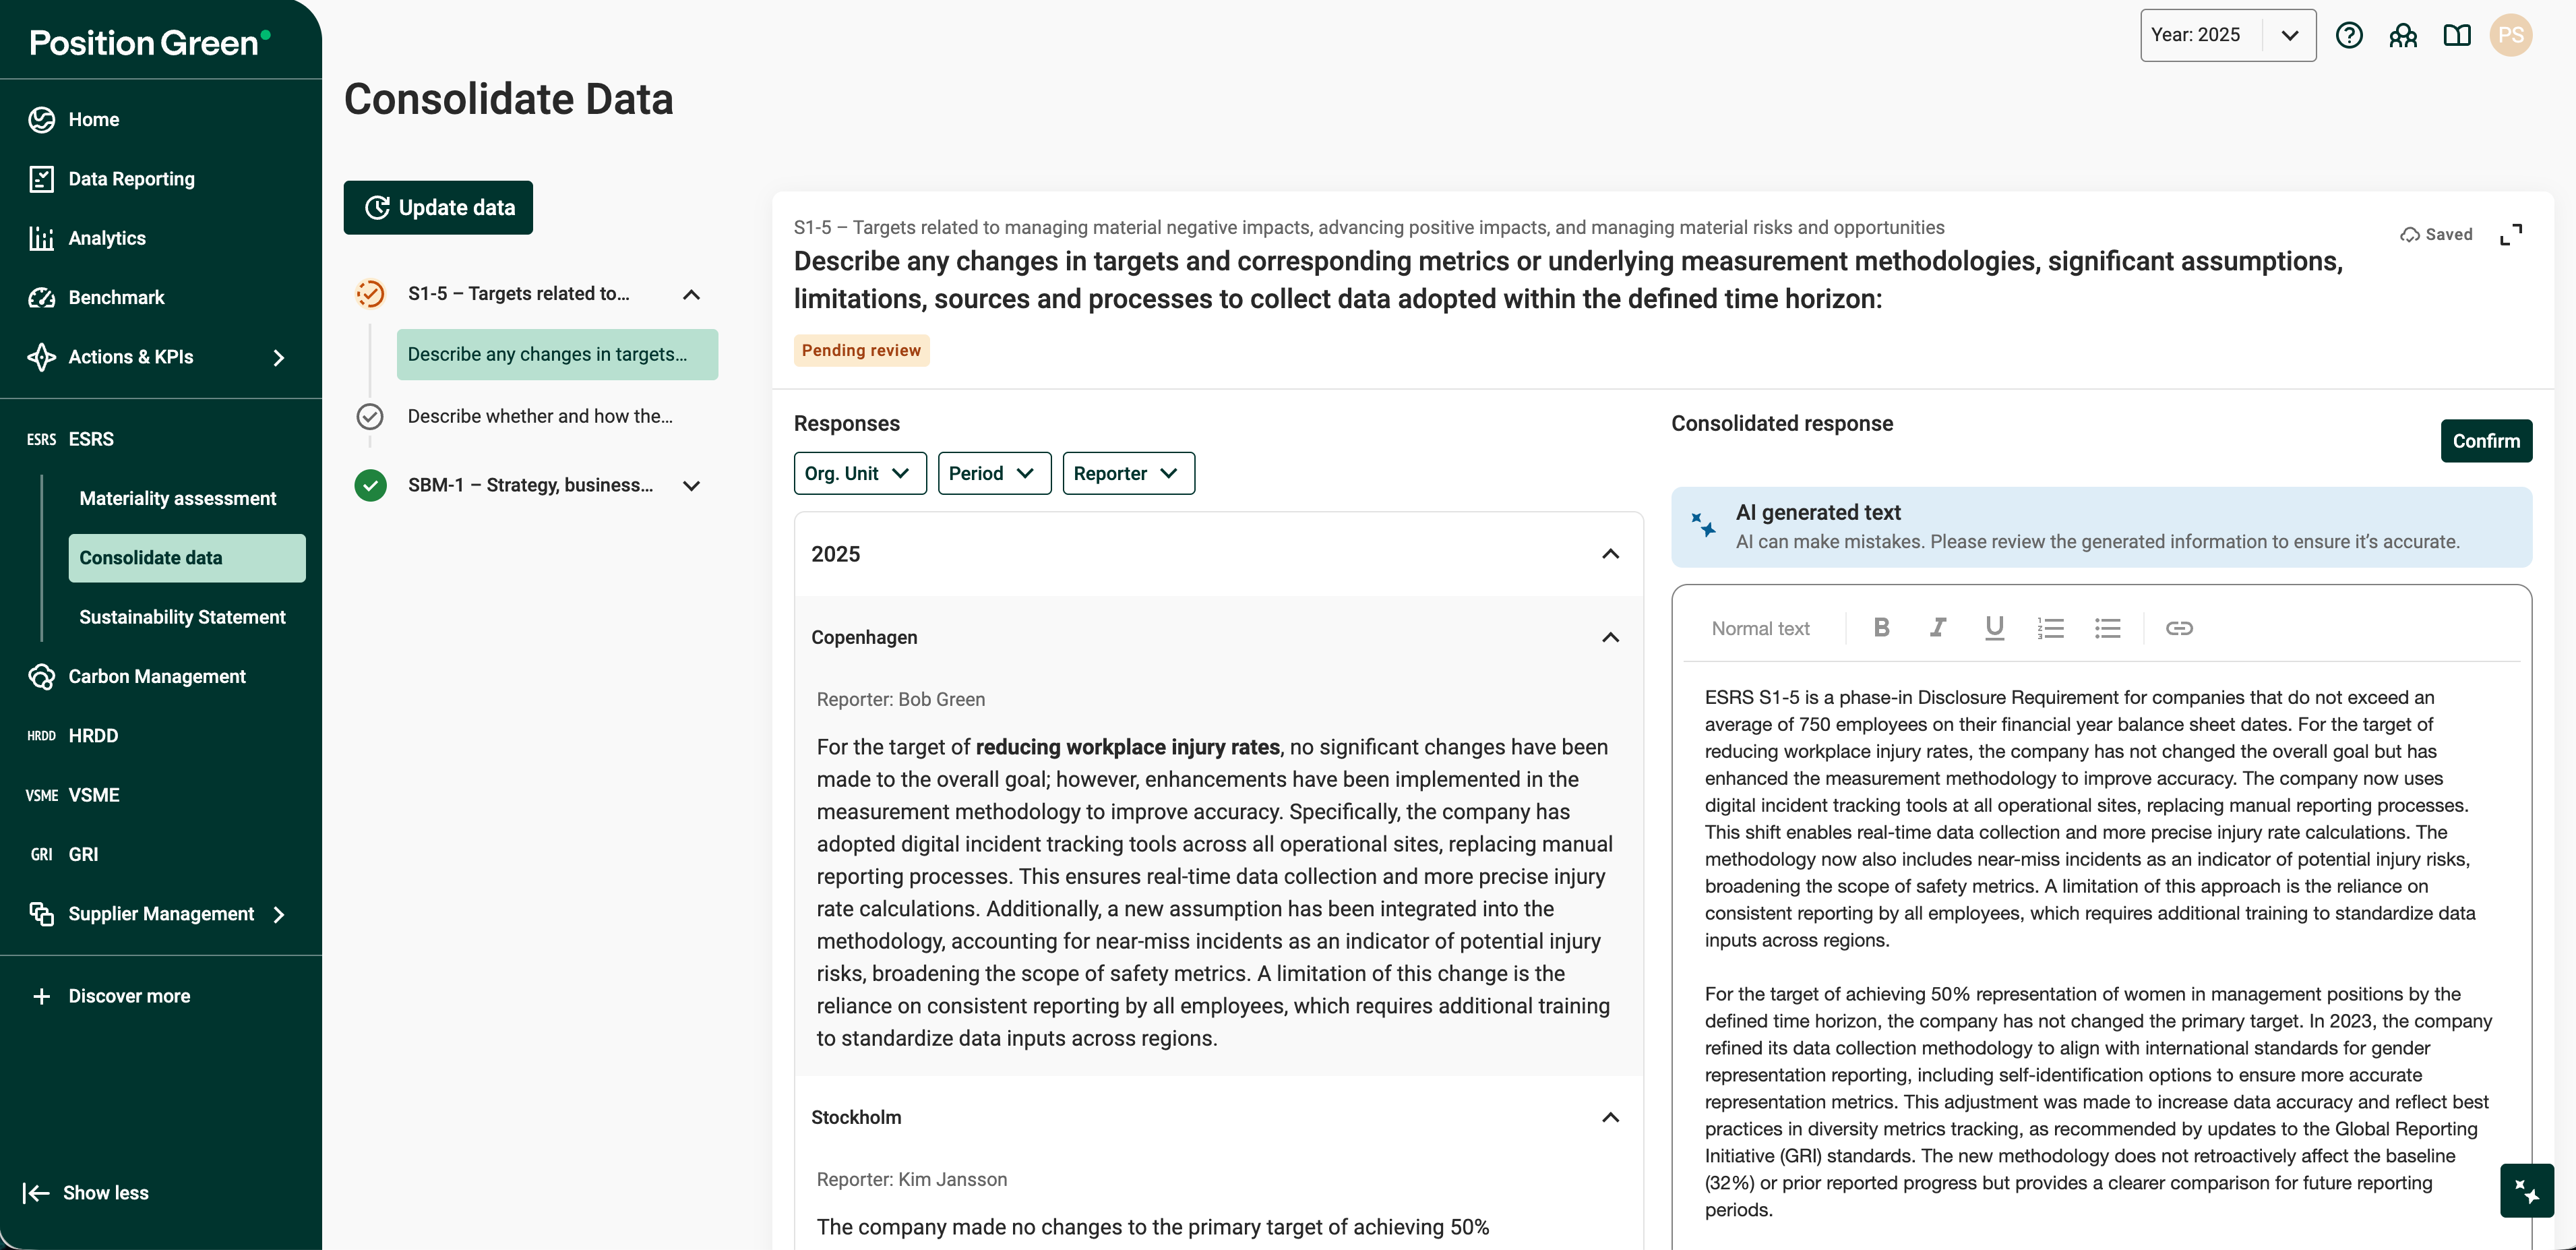Click the Confirm button

click(x=2485, y=441)
